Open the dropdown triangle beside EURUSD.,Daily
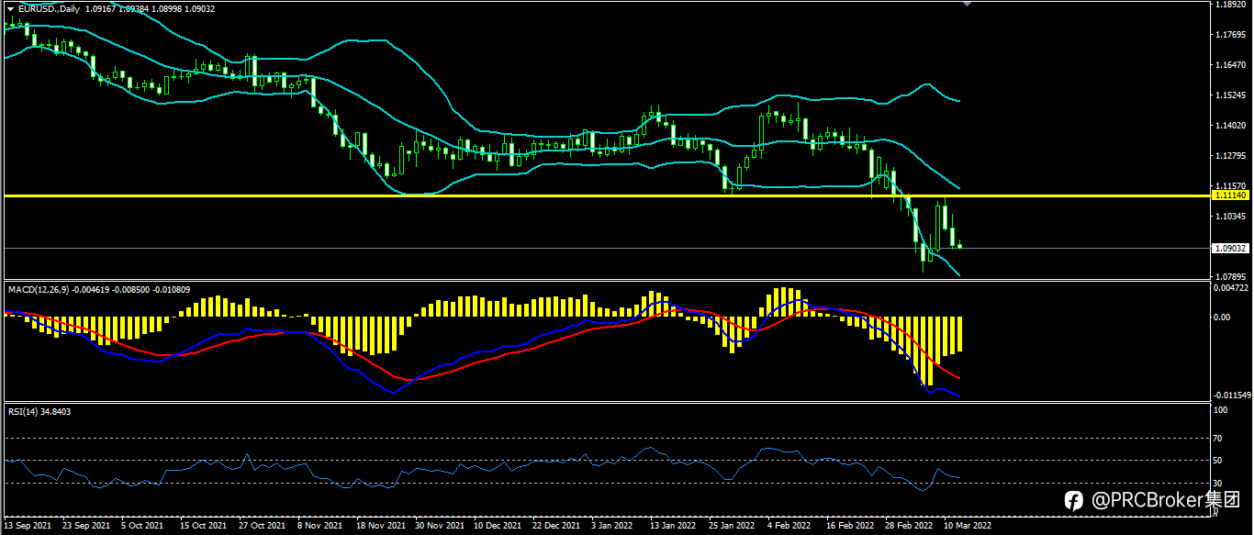The width and height of the screenshot is (1254, 535). (10, 8)
